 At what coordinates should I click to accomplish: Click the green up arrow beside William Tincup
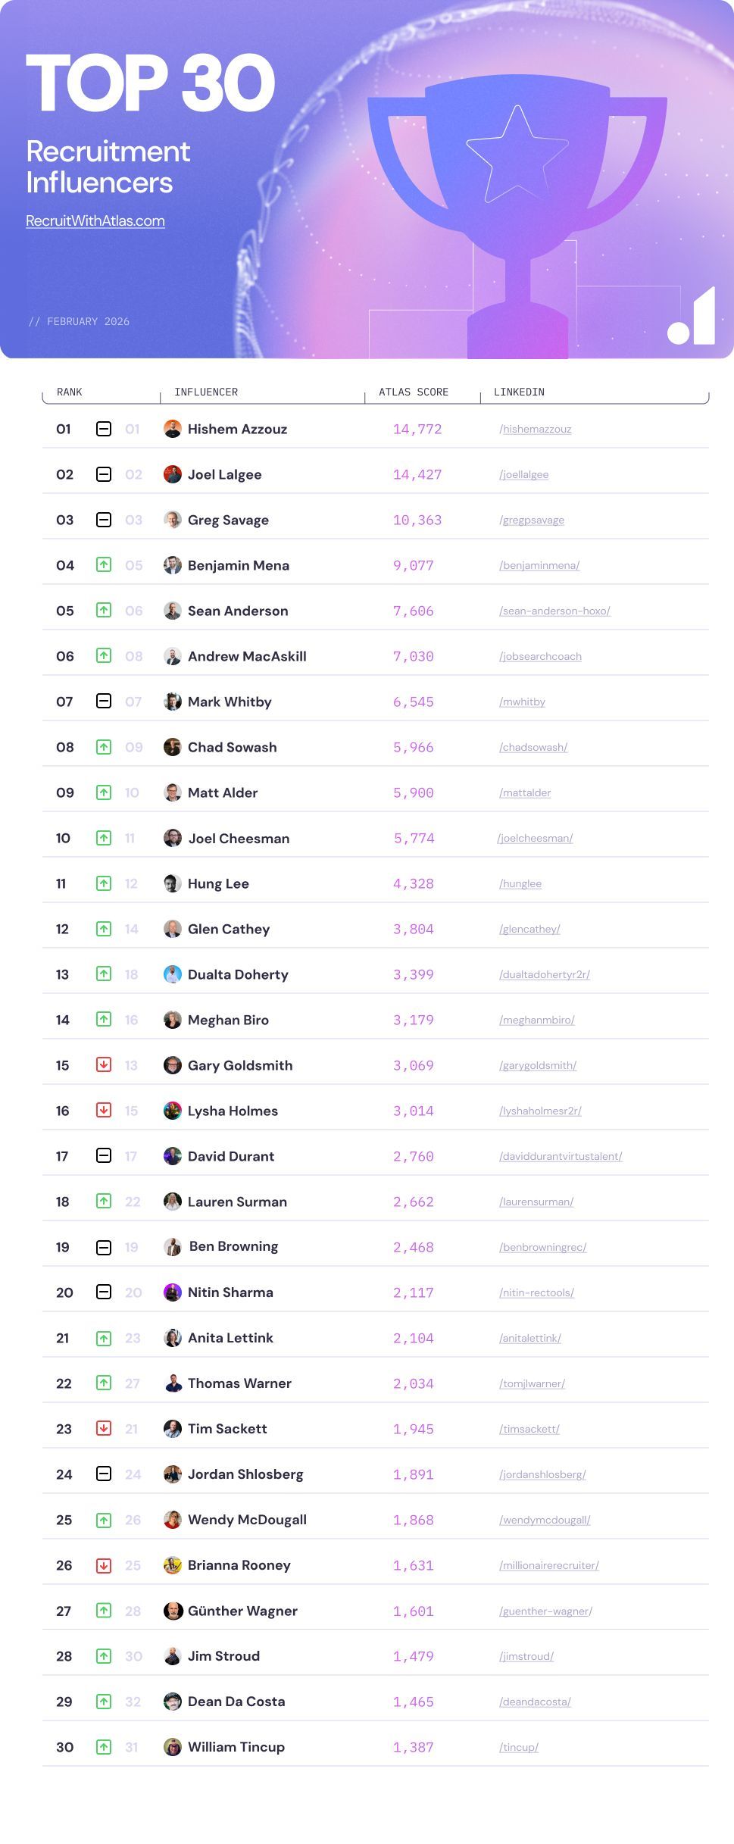click(104, 1747)
